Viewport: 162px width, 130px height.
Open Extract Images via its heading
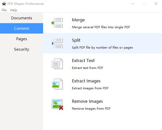[86, 81]
